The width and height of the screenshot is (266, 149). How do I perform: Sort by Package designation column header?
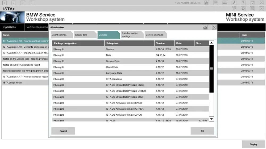78,43
